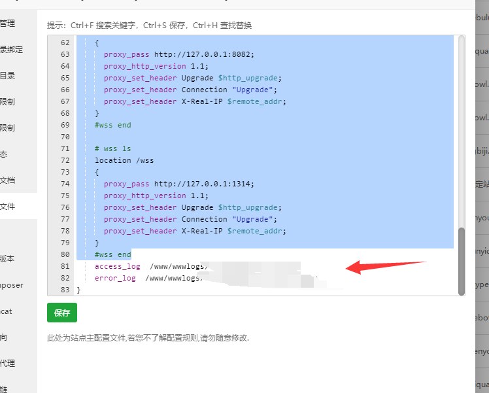Click the notice 此处为站点主配置文件 below save
This screenshot has height=393, width=489.
(148, 338)
